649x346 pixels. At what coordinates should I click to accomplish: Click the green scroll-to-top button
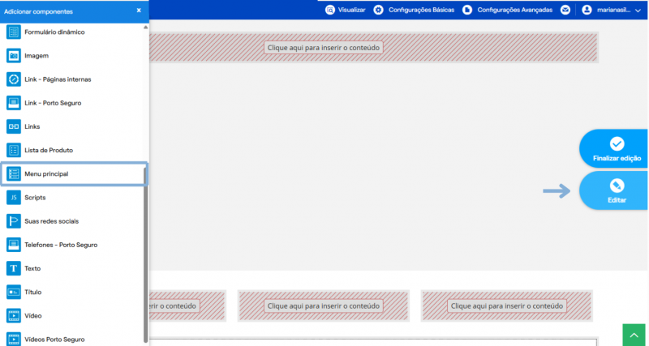(634, 335)
